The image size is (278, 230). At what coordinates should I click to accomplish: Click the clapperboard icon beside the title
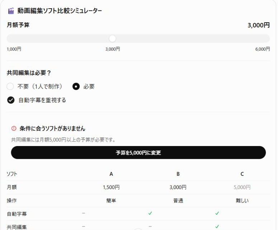(11, 11)
